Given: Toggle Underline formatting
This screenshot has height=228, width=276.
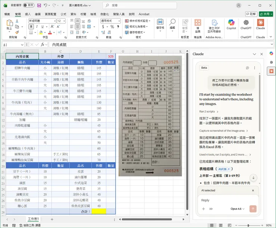Looking at the screenshot, I should coord(43,26).
